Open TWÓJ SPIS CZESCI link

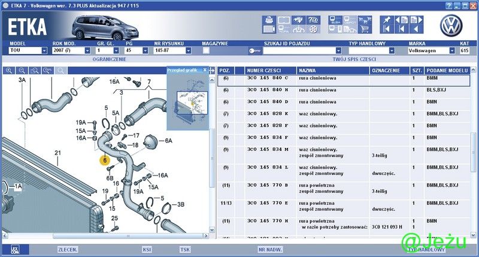point(354,59)
